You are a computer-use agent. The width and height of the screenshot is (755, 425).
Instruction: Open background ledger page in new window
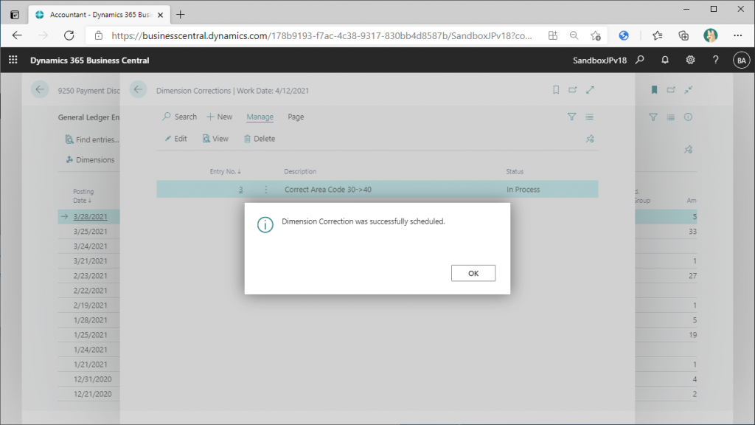tap(671, 89)
